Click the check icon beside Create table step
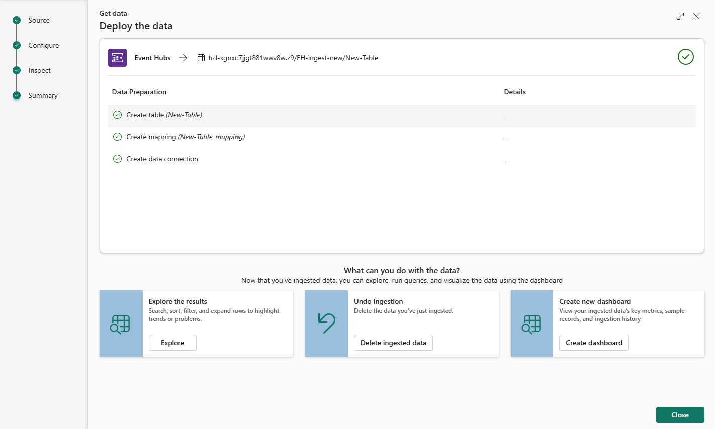This screenshot has width=715, height=429. click(117, 114)
